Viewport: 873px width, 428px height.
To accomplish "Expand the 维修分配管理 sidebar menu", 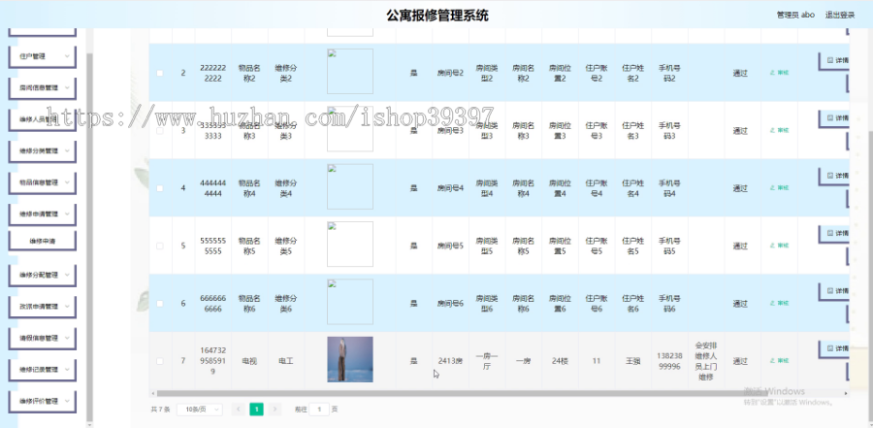I will tap(43, 276).
